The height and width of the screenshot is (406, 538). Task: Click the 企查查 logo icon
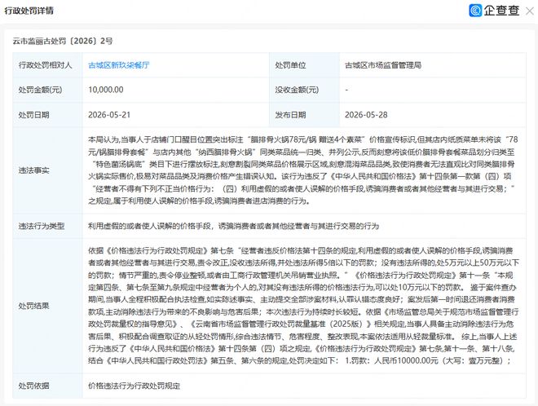pyautogui.click(x=475, y=11)
